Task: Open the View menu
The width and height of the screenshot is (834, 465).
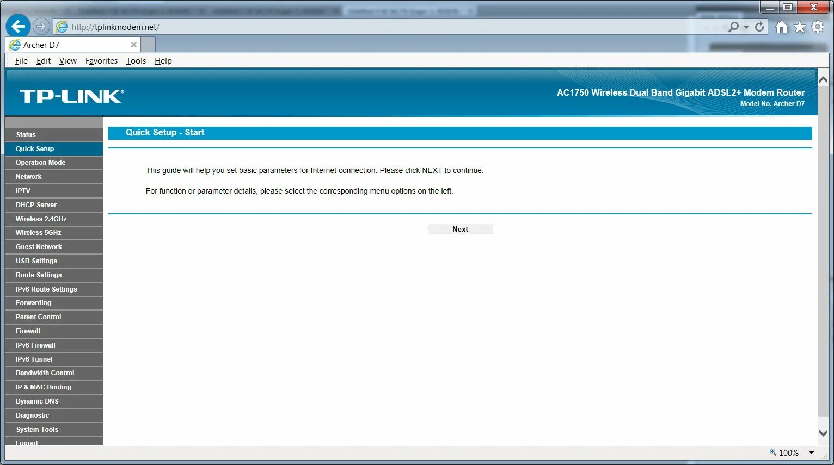Action: (x=68, y=61)
